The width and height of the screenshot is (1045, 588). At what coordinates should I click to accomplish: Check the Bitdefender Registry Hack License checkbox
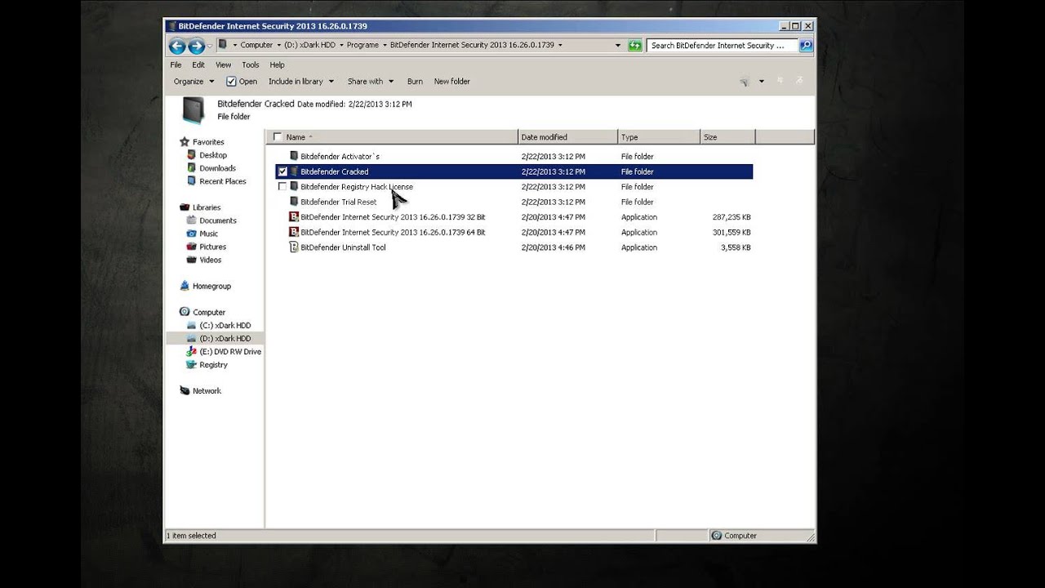282,187
